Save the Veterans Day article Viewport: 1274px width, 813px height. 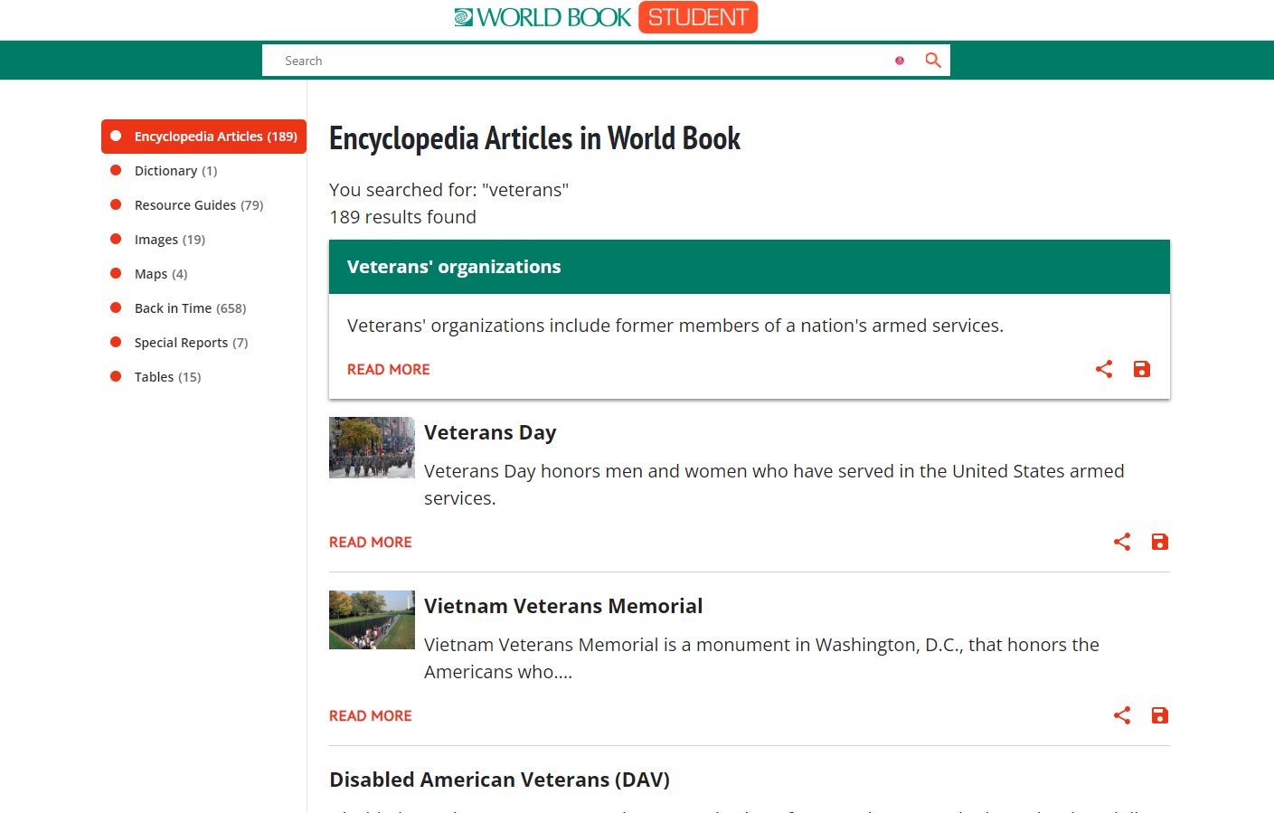[1160, 542]
